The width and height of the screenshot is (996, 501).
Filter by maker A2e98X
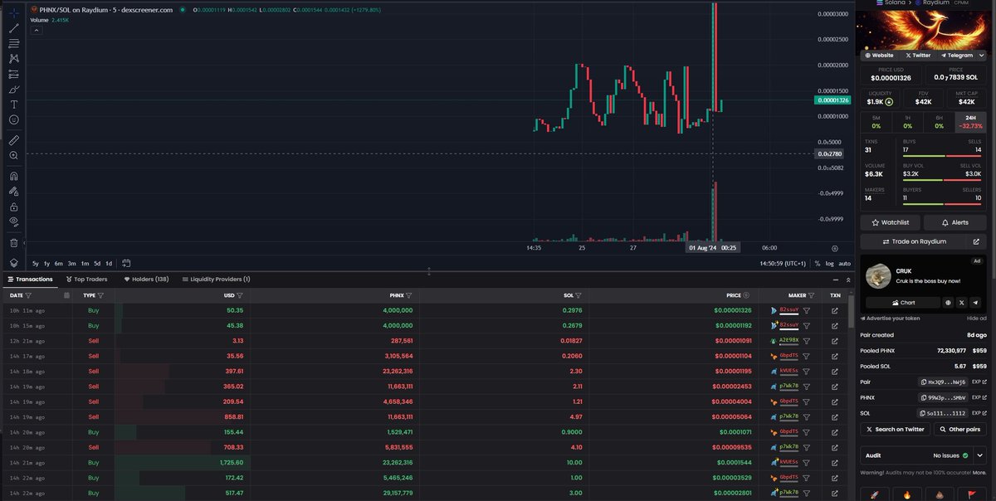click(x=807, y=341)
